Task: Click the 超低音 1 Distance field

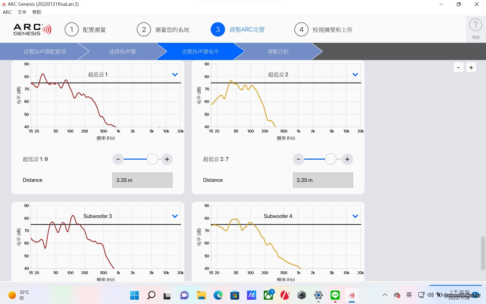Action: [142, 180]
